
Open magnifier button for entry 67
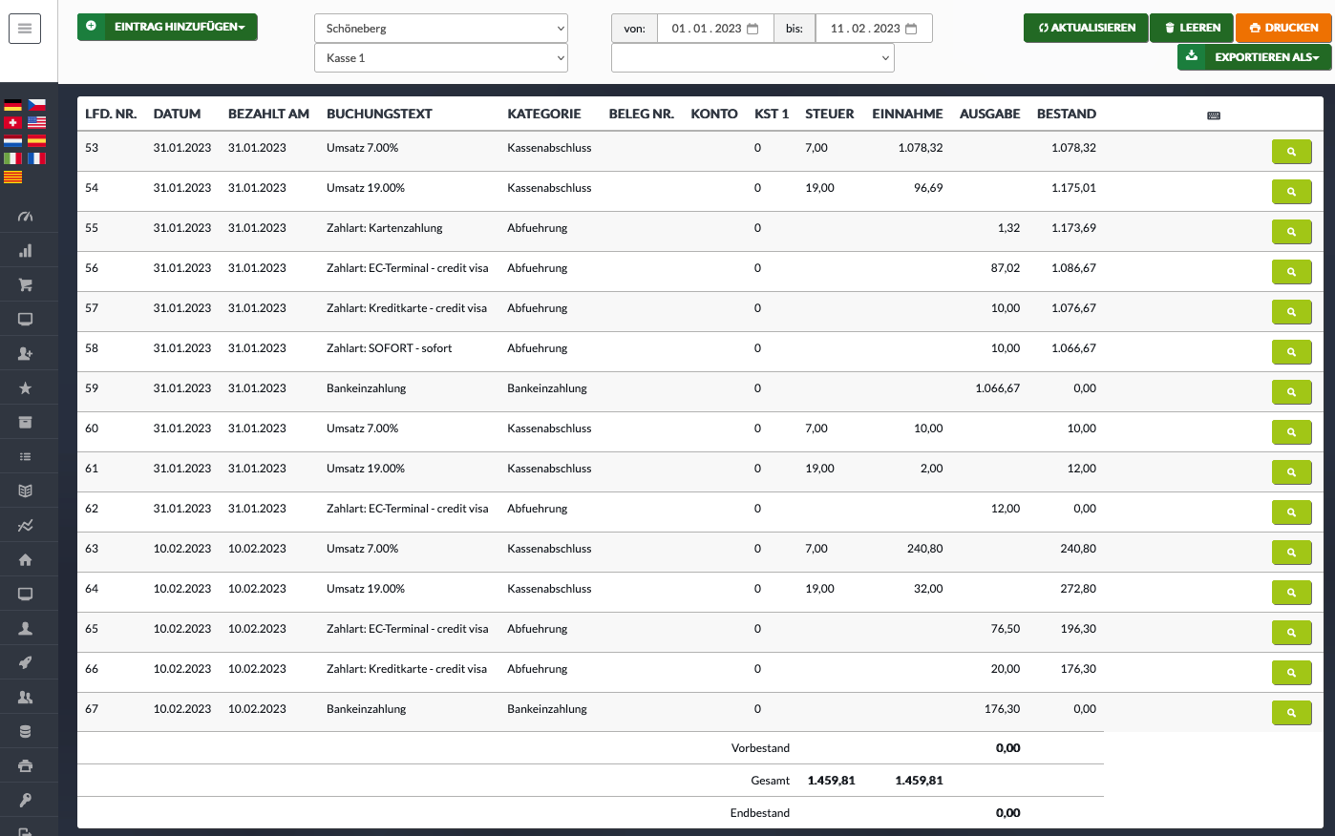tap(1291, 713)
